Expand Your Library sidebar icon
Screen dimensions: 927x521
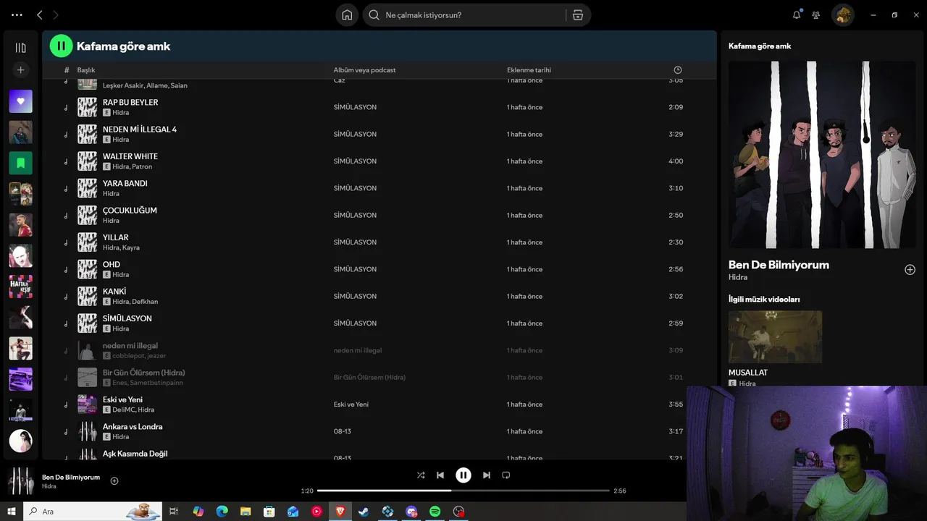click(x=20, y=48)
